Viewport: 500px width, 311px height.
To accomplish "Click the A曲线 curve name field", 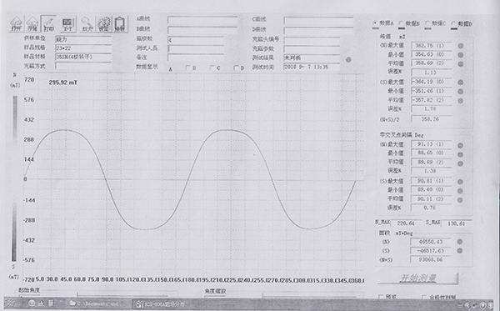I will pyautogui.click(x=202, y=20).
